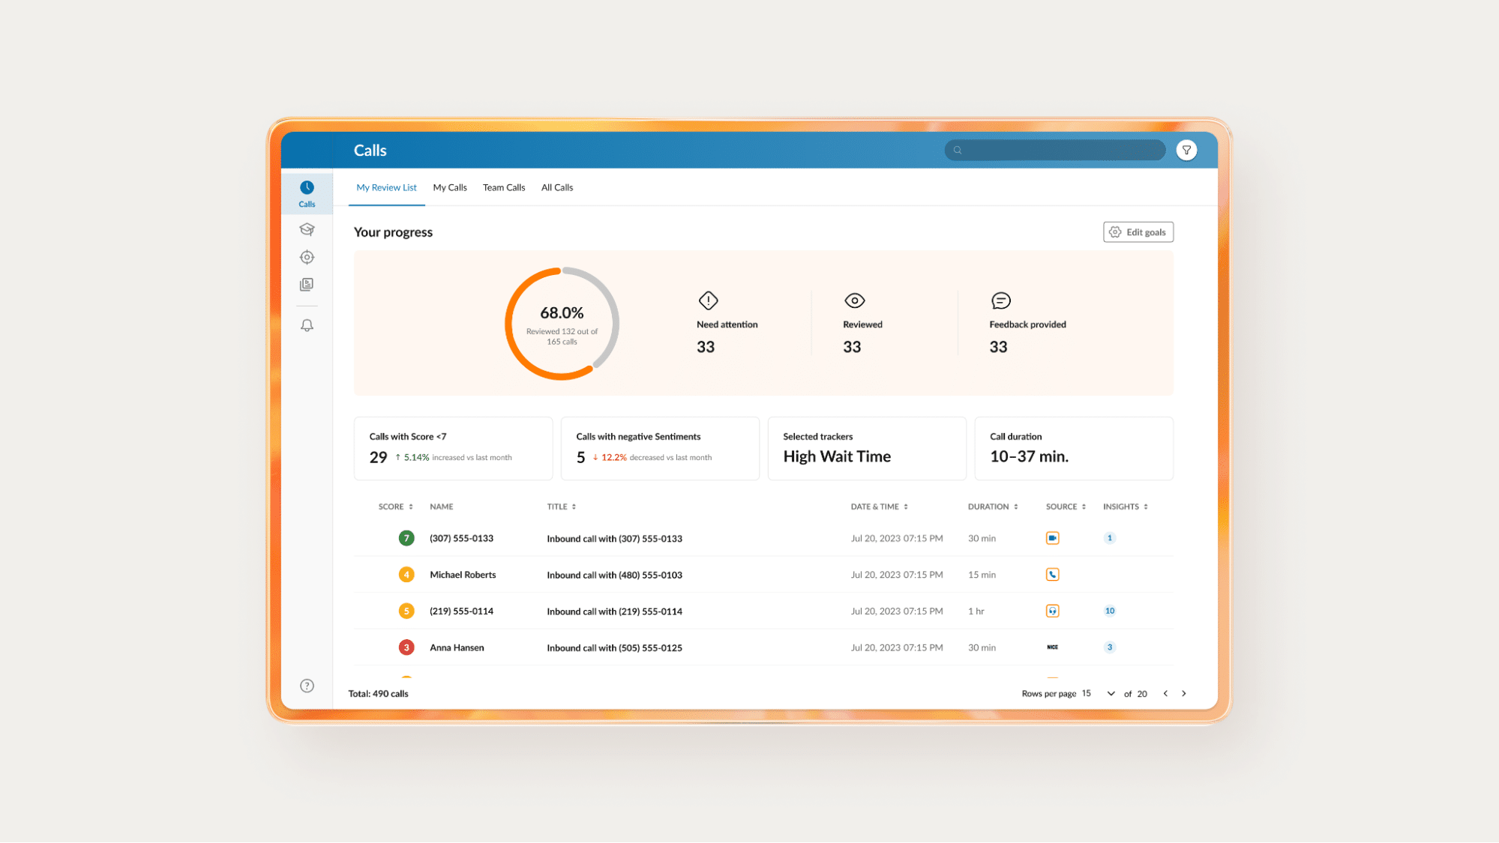Viewport: 1499px width, 843px height.
Task: Switch to the All Calls tab
Action: pos(556,187)
